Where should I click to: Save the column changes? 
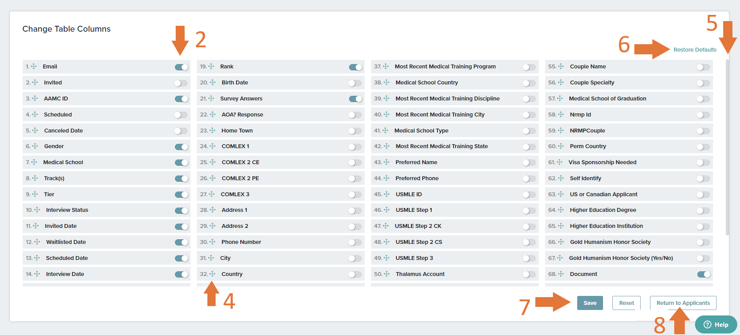click(x=590, y=303)
